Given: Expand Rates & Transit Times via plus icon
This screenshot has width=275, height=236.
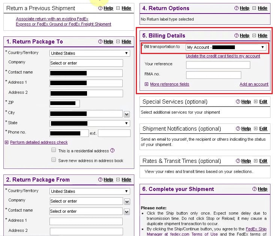Looking at the screenshot, I should [256, 161].
